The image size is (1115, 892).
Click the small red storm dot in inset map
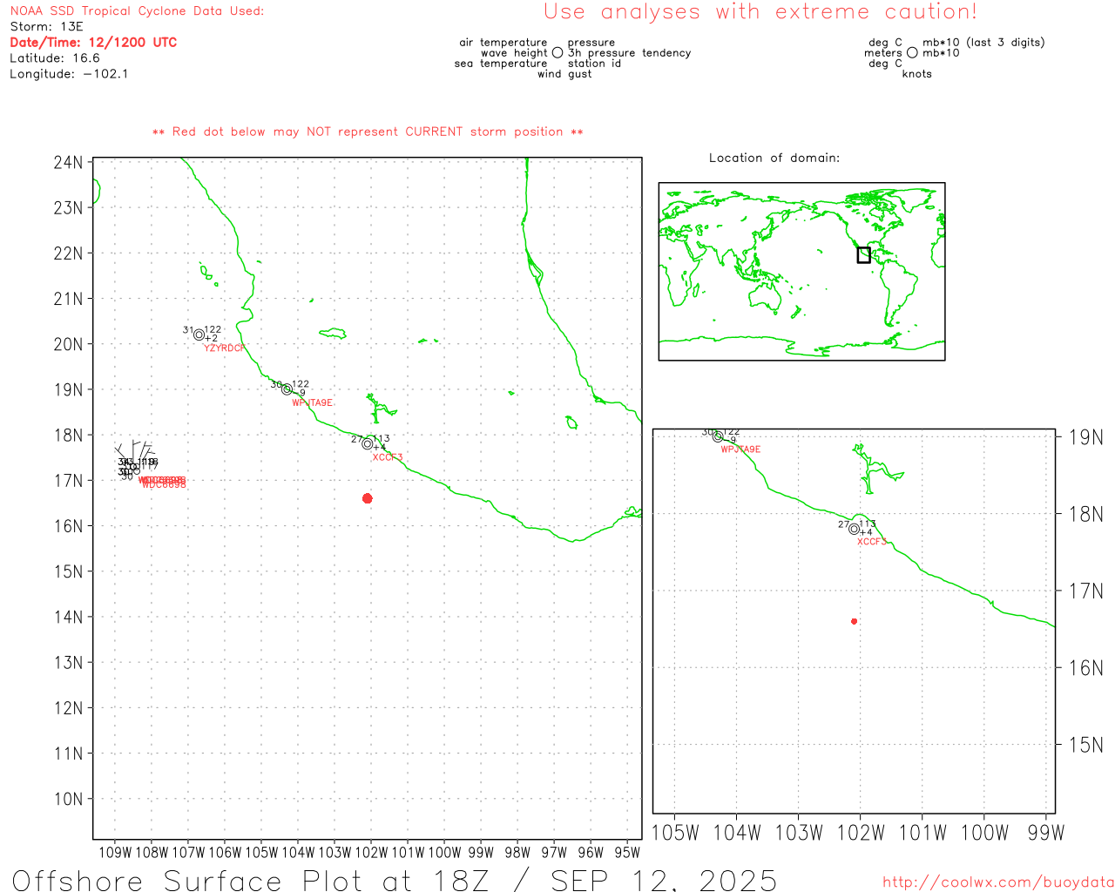(855, 621)
